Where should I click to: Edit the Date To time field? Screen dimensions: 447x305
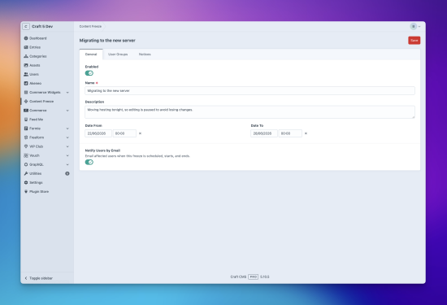pyautogui.click(x=290, y=133)
